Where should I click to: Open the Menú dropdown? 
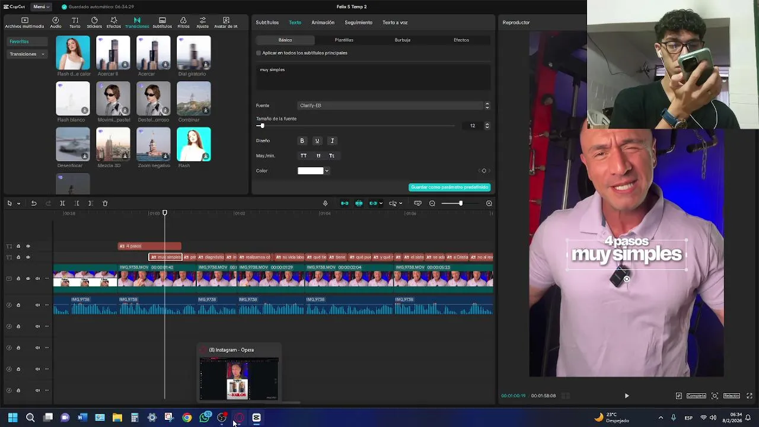[x=41, y=7]
